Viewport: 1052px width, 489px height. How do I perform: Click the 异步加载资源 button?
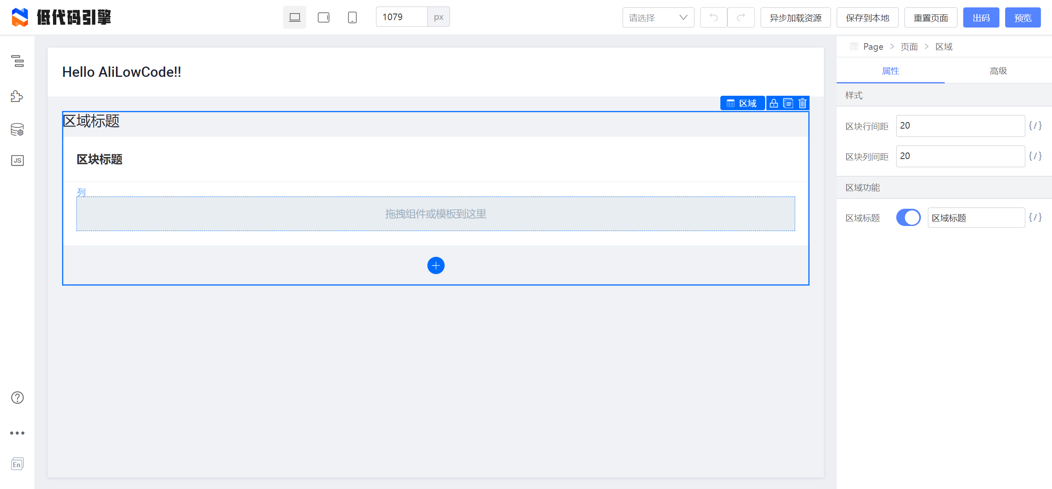click(796, 18)
